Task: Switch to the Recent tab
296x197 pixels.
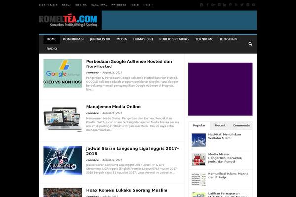Action: click(220, 126)
